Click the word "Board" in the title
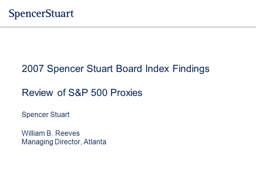The width and height of the screenshot is (256, 192). 129,69
